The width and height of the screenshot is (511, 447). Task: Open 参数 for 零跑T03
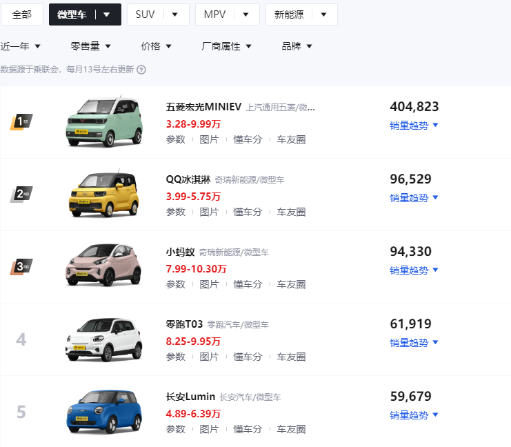pyautogui.click(x=176, y=357)
